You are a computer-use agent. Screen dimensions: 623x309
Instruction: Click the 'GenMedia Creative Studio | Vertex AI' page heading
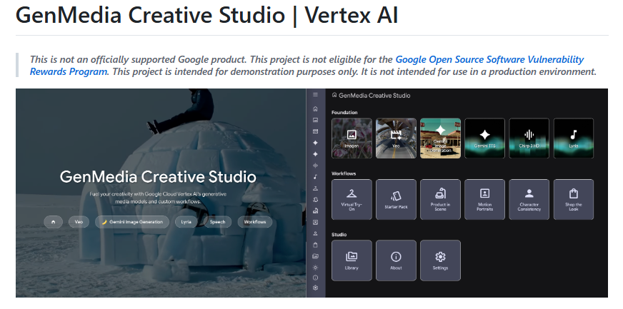[x=206, y=15]
